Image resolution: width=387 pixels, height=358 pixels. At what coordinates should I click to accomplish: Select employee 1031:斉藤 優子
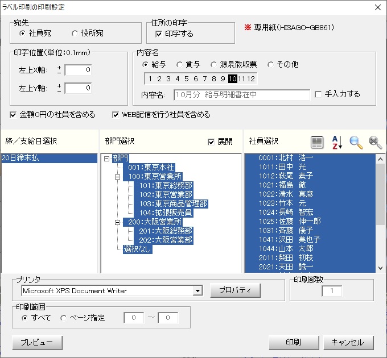(x=310, y=230)
